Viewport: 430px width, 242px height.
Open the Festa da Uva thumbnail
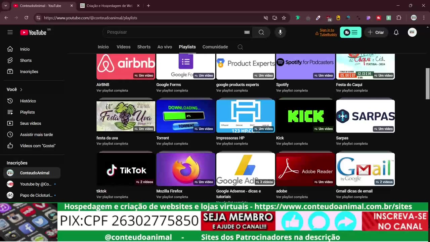pos(126,116)
